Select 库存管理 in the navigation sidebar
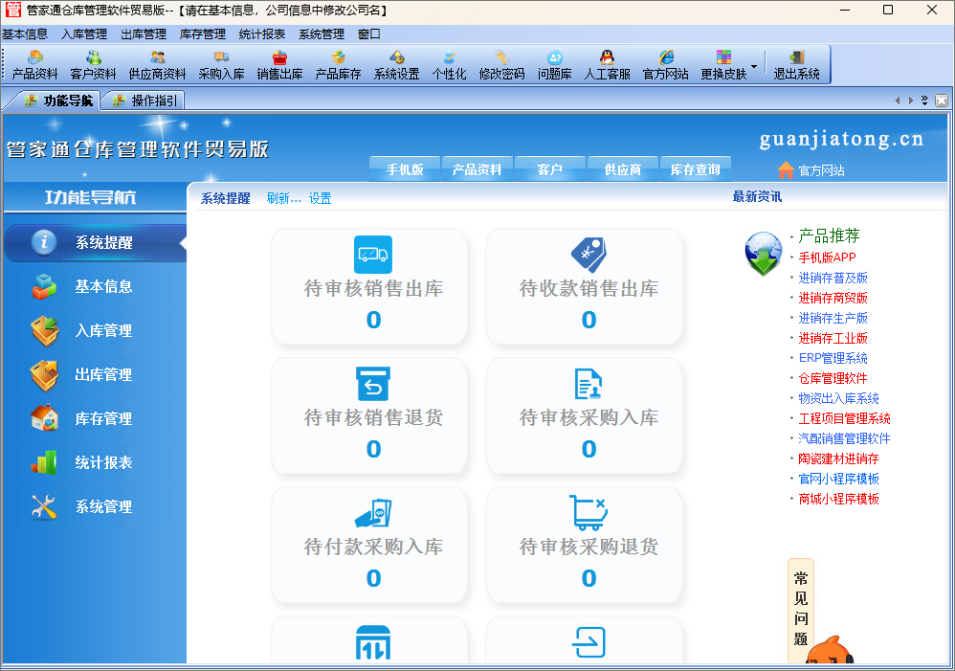The width and height of the screenshot is (955, 671). pos(95,418)
